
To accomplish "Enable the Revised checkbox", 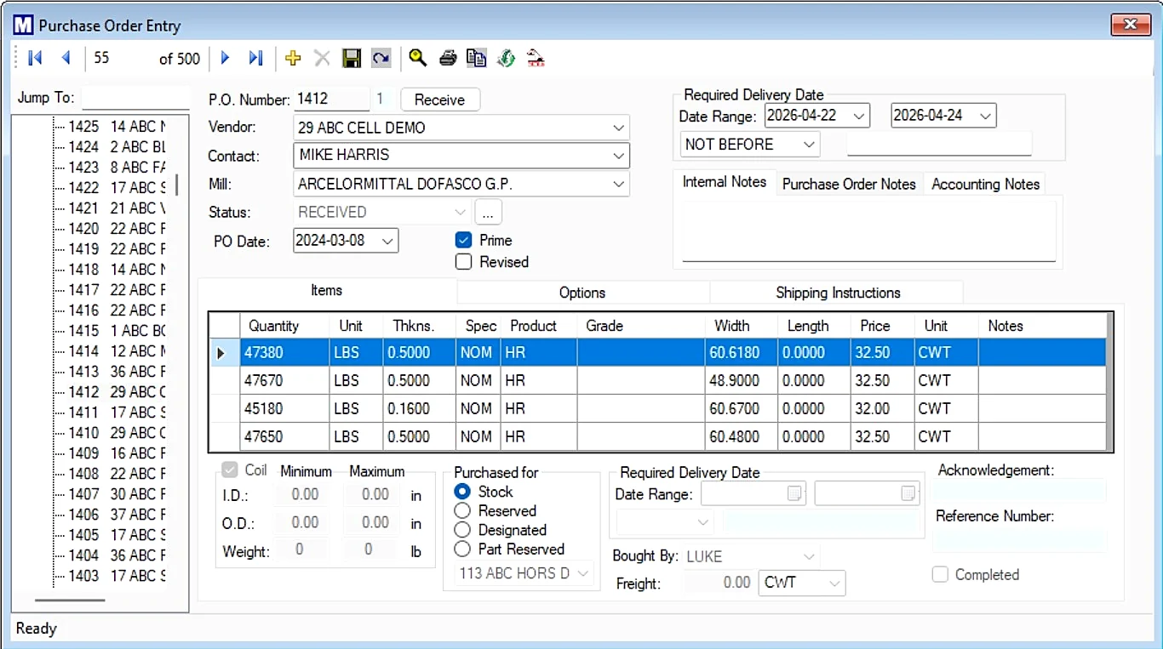I will coord(463,261).
